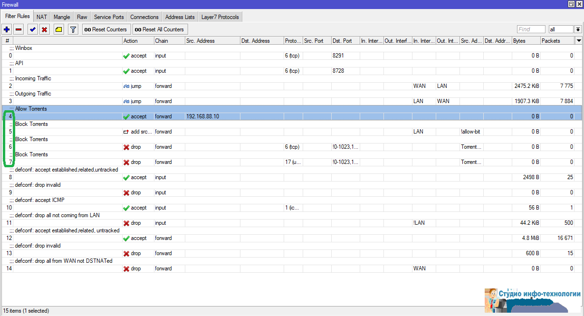Switch to the NAT tab
This screenshot has width=584, height=316.
tap(42, 17)
